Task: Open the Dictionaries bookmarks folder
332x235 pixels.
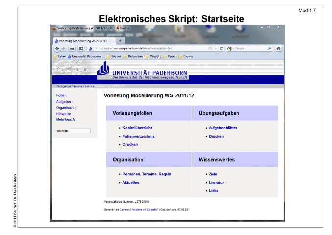Action: click(133, 56)
